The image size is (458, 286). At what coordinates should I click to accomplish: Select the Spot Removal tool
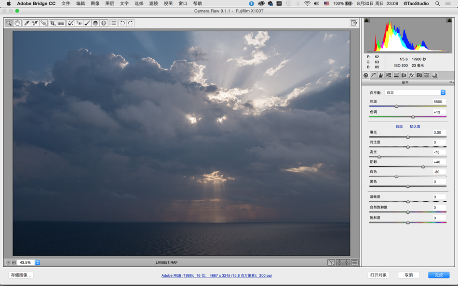tap(70, 23)
